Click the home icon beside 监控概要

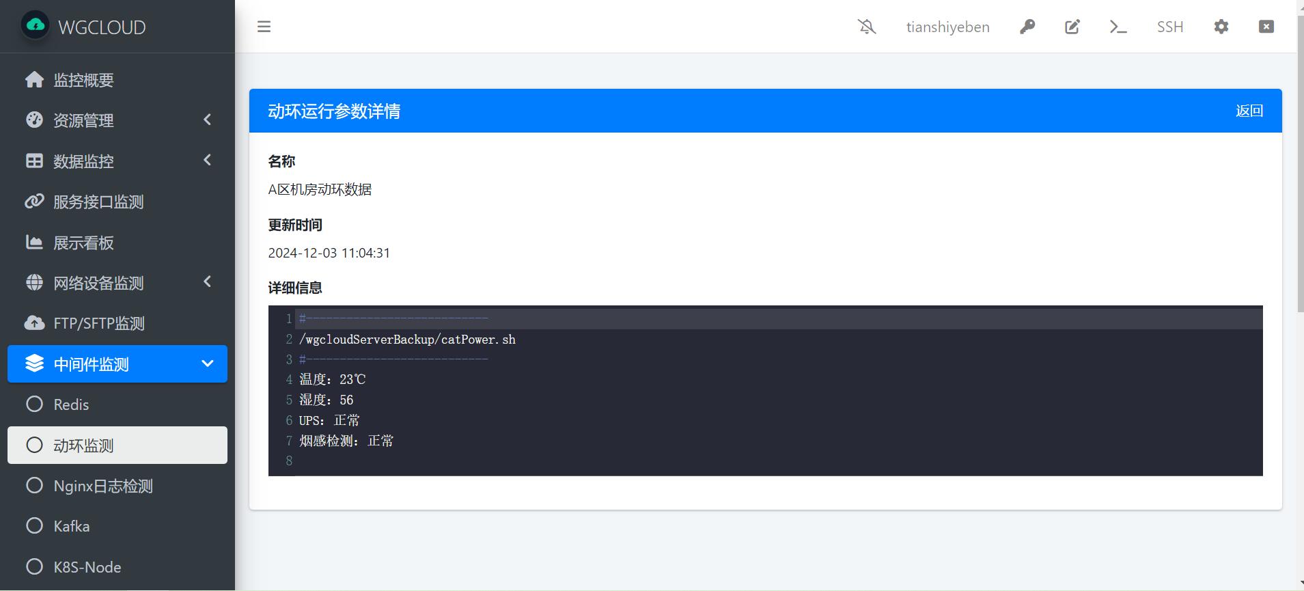point(34,79)
